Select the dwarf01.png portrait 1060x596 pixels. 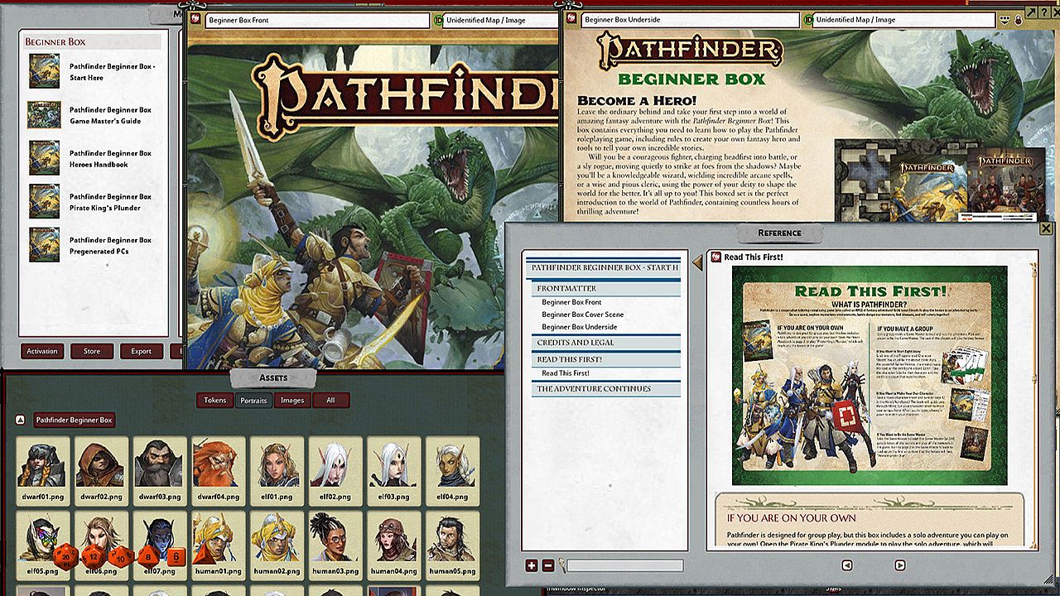(x=43, y=469)
